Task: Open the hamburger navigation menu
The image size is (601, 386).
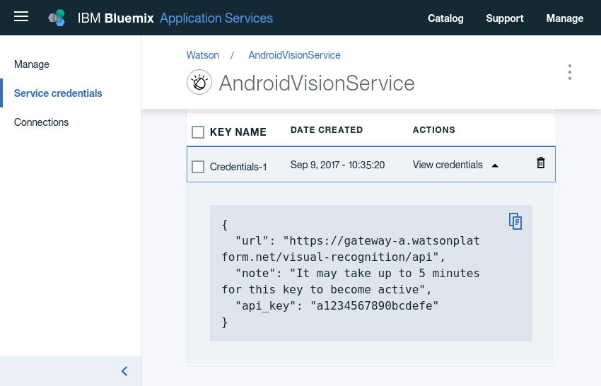Action: click(x=21, y=17)
